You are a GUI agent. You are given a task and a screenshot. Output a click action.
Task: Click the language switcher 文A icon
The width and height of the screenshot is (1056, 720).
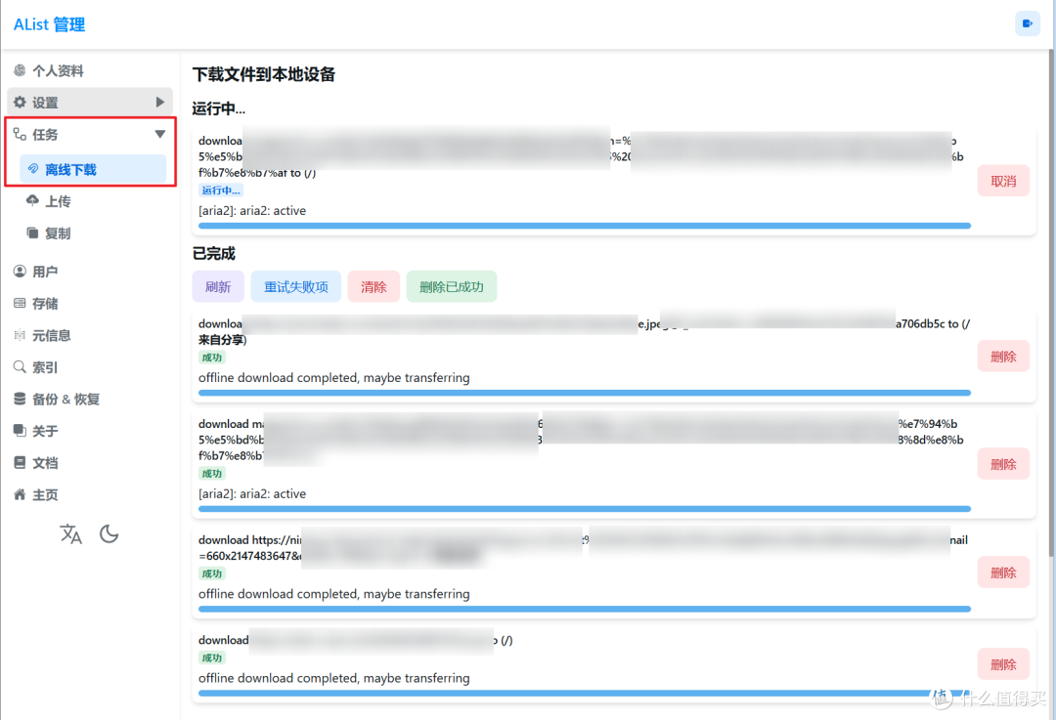pos(70,533)
